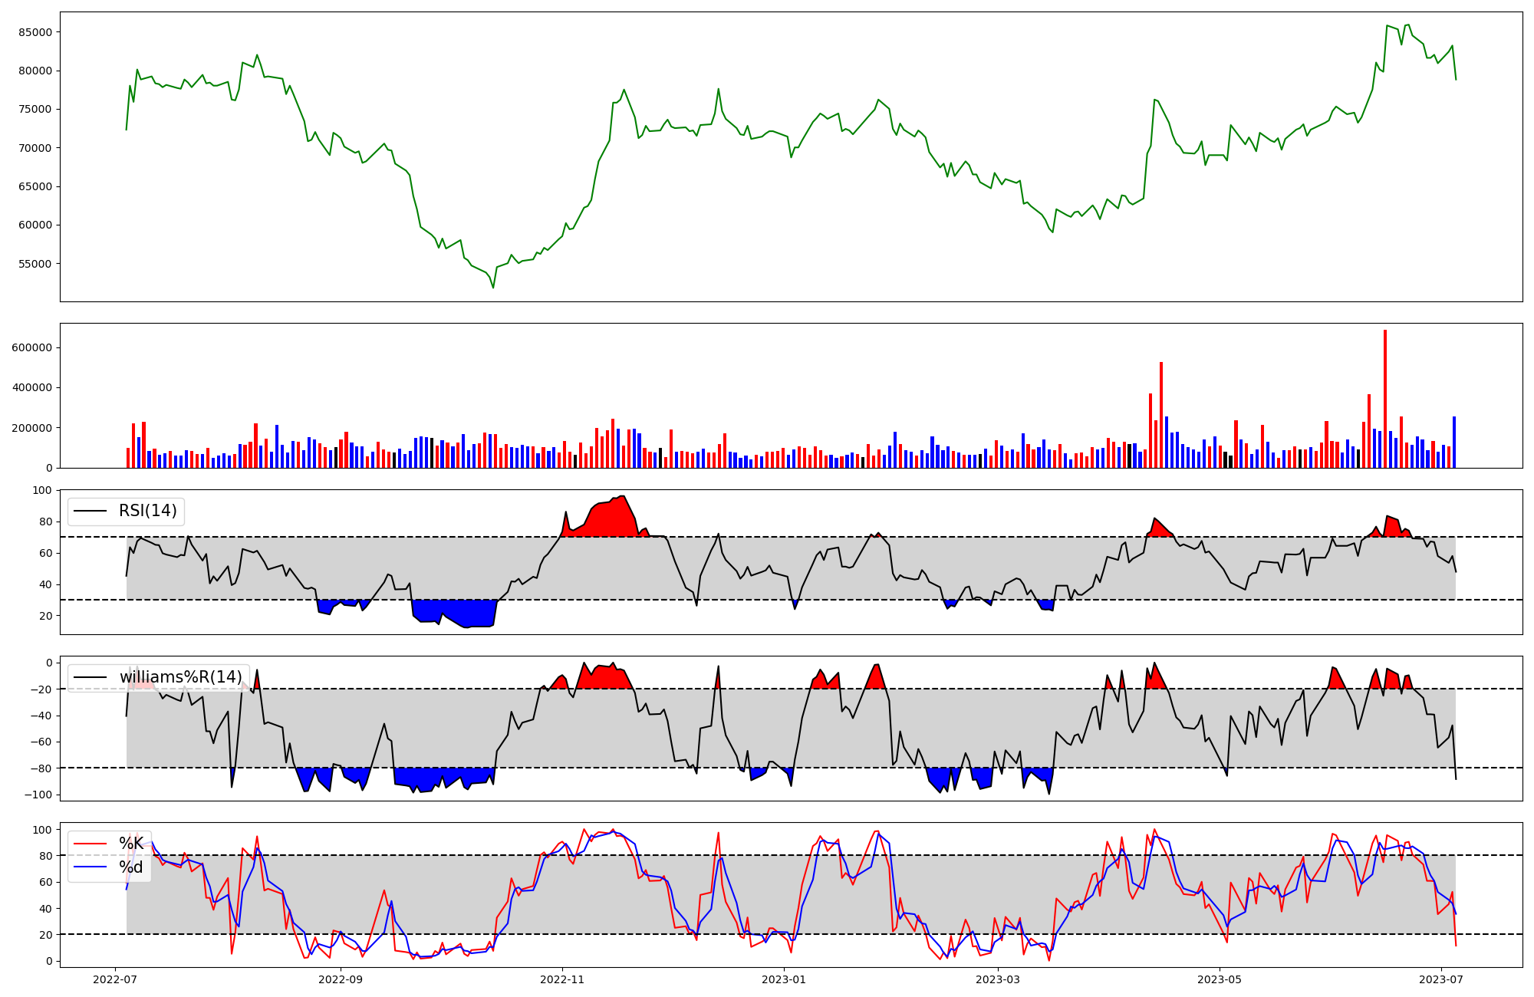Click the 55000 price axis label
Screen dimensions: 1534x997
(x=35, y=264)
